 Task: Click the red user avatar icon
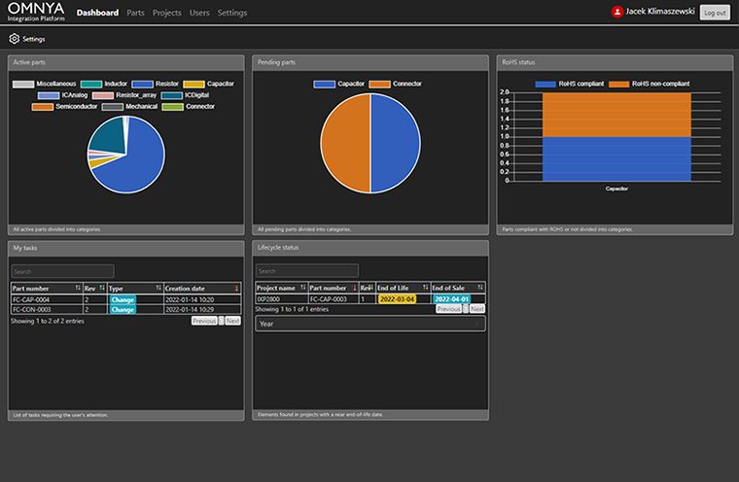pyautogui.click(x=616, y=12)
